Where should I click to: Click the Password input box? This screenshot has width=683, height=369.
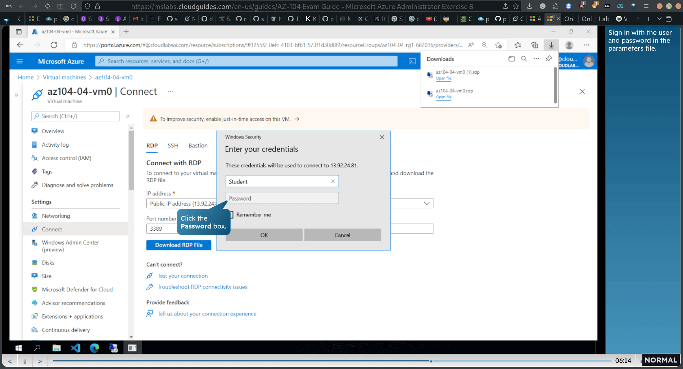click(282, 198)
